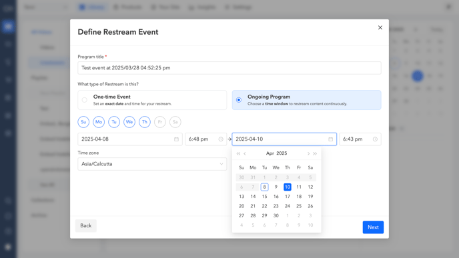Toggle the We weekday chip
Viewport: 459px width, 258px height.
129,122
